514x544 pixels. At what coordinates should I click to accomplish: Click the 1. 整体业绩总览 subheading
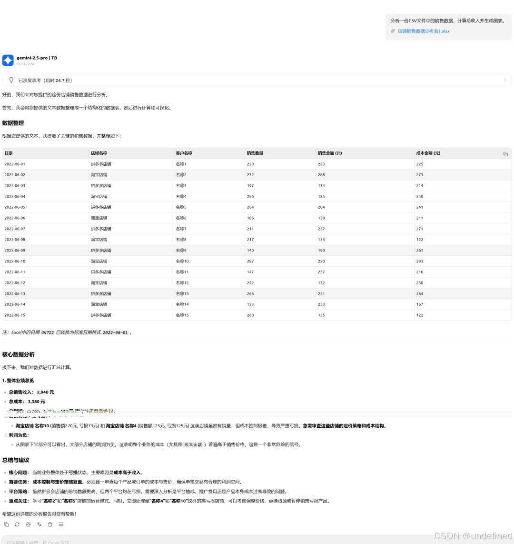(18, 381)
